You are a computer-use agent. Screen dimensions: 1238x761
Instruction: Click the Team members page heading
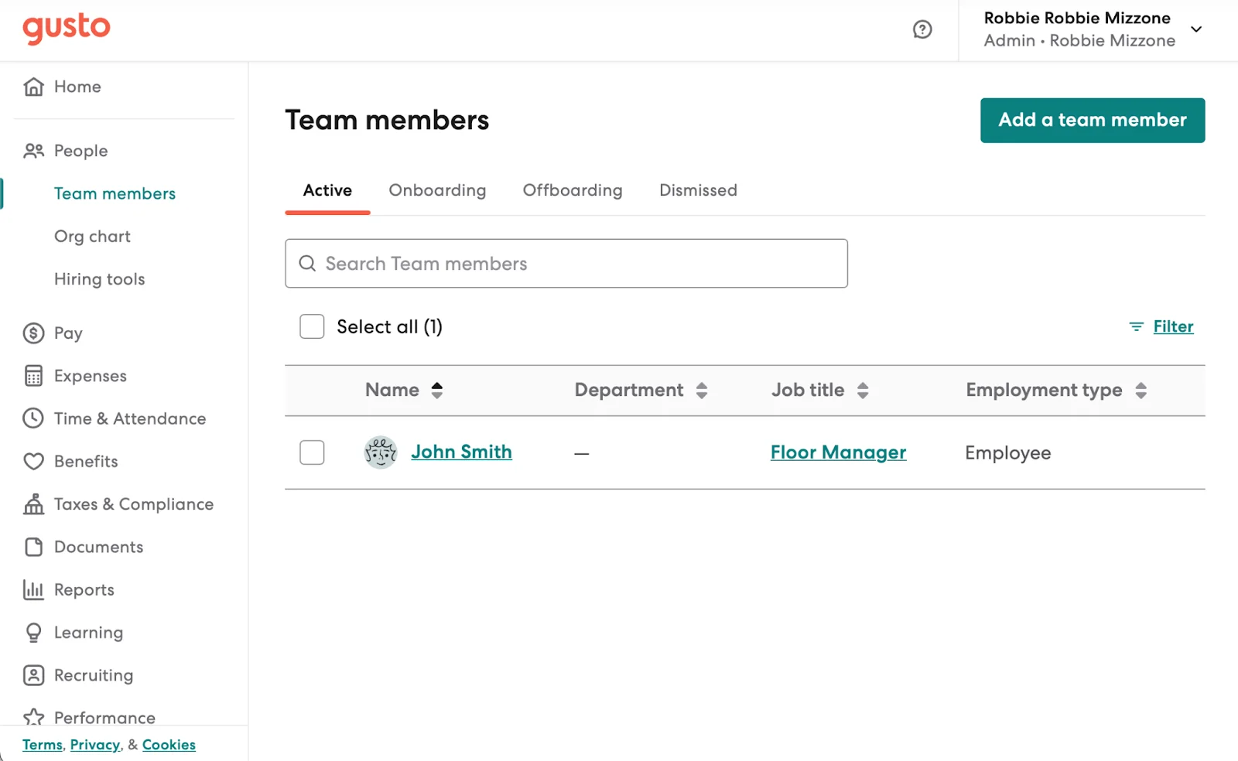click(x=387, y=121)
